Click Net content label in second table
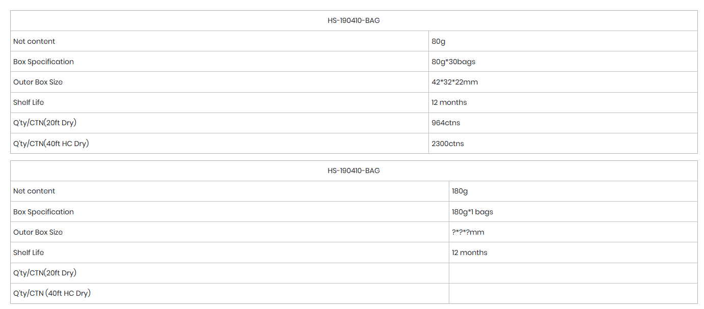This screenshot has width=704, height=309. pyautogui.click(x=34, y=191)
